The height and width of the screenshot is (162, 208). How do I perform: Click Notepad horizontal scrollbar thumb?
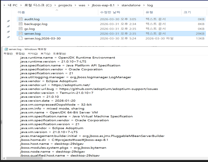pyautogui.click(x=24, y=158)
